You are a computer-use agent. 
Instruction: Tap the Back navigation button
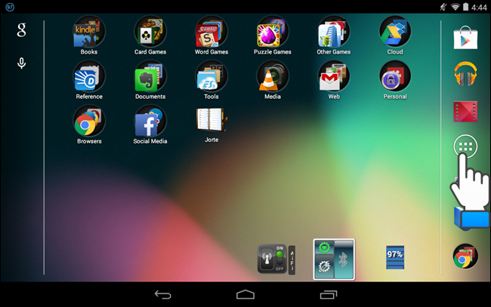163,294
